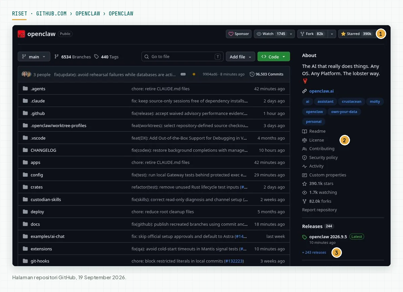Click the openclaw repository avatar icon

pos(21,34)
